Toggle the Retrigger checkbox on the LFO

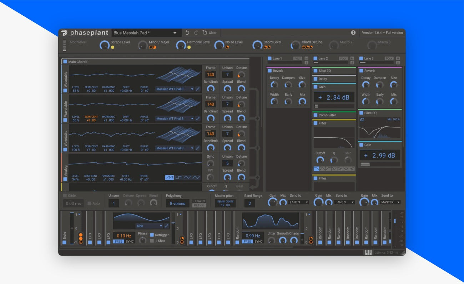click(152, 235)
